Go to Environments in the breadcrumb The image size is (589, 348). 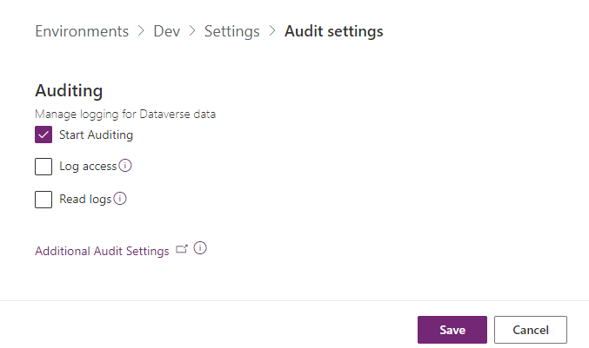coord(82,31)
